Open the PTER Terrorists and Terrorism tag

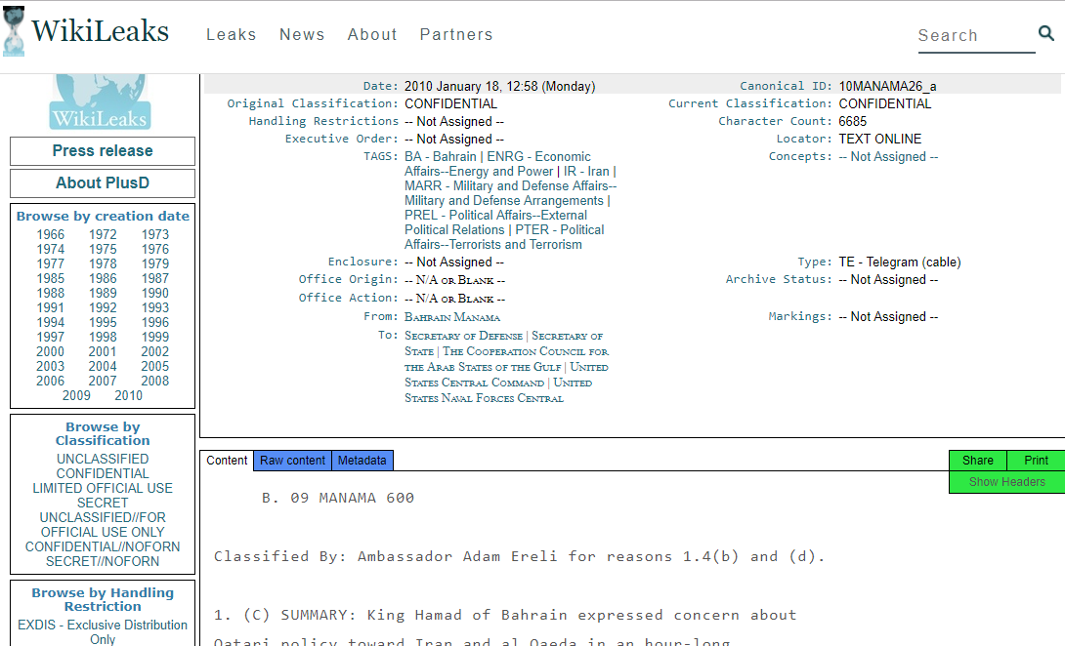pyautogui.click(x=504, y=237)
